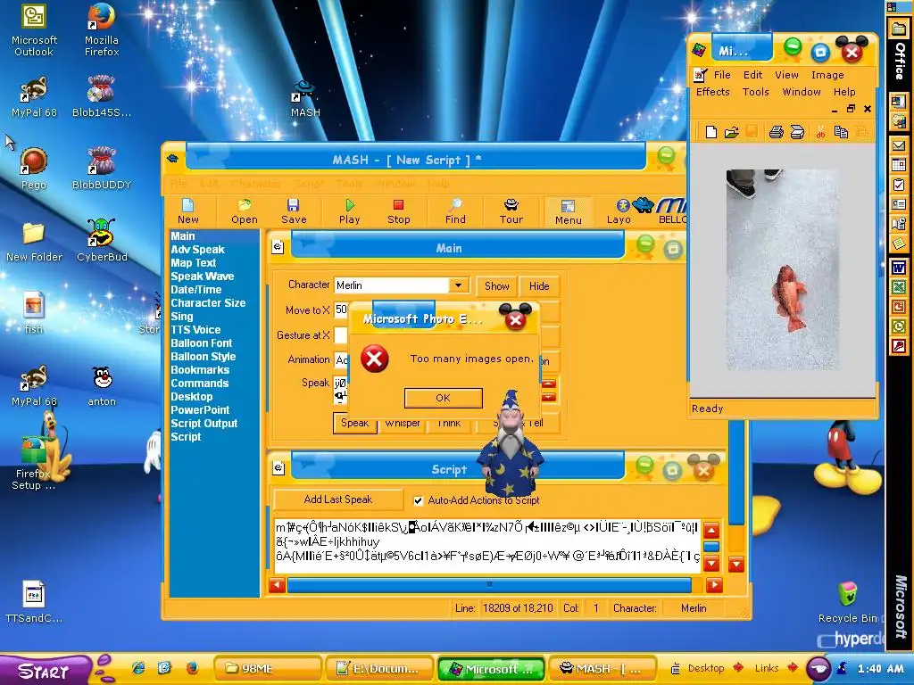Open Edit menu in Photo Editor
Viewport: 914px width, 685px height.
click(x=752, y=75)
